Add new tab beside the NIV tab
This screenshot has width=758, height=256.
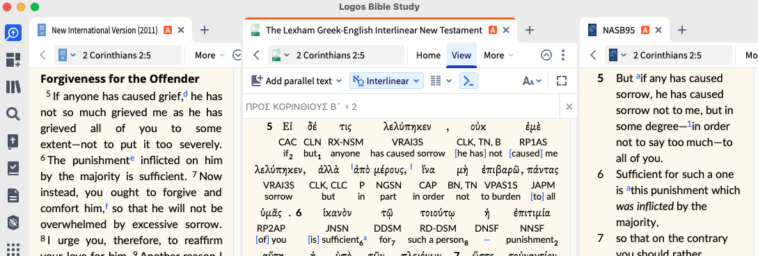[x=205, y=30]
